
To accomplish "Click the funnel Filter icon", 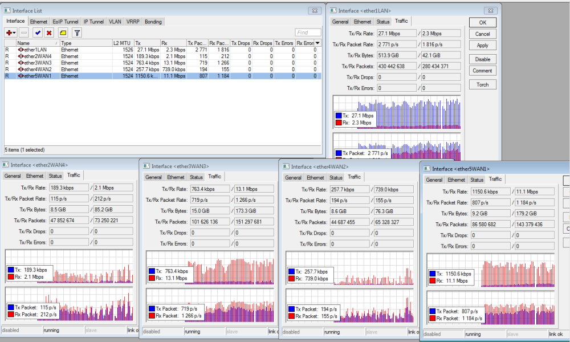I will click(x=77, y=32).
